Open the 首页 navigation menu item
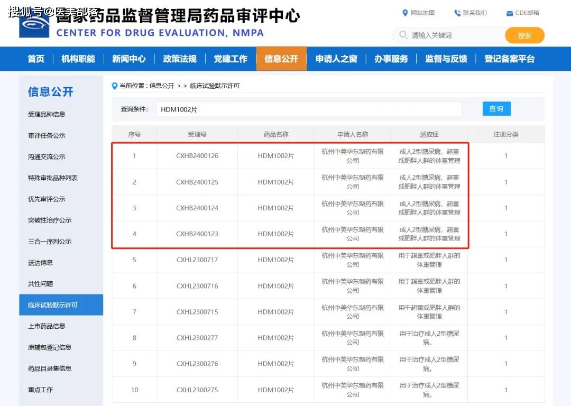The height and width of the screenshot is (406, 571). point(36,59)
